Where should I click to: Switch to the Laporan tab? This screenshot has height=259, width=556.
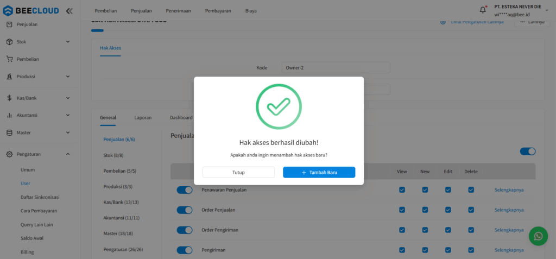[143, 117]
